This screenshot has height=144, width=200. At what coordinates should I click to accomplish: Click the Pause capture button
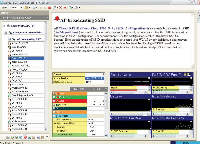pyautogui.click(x=45, y=8)
